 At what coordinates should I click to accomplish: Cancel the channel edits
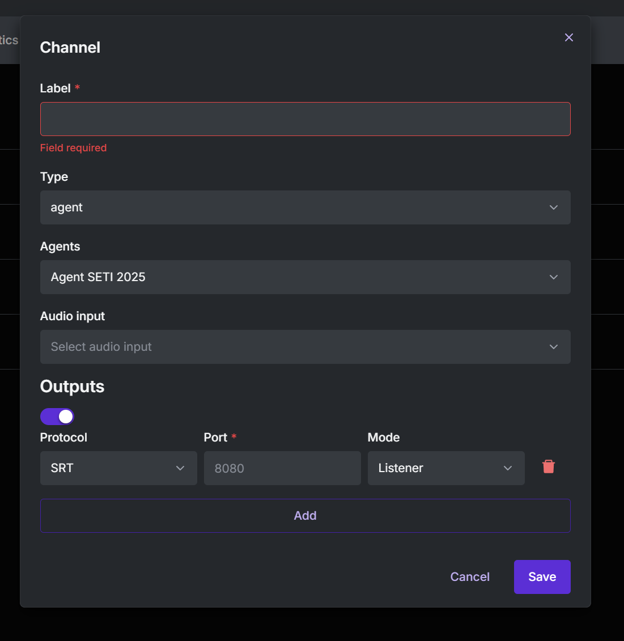469,576
